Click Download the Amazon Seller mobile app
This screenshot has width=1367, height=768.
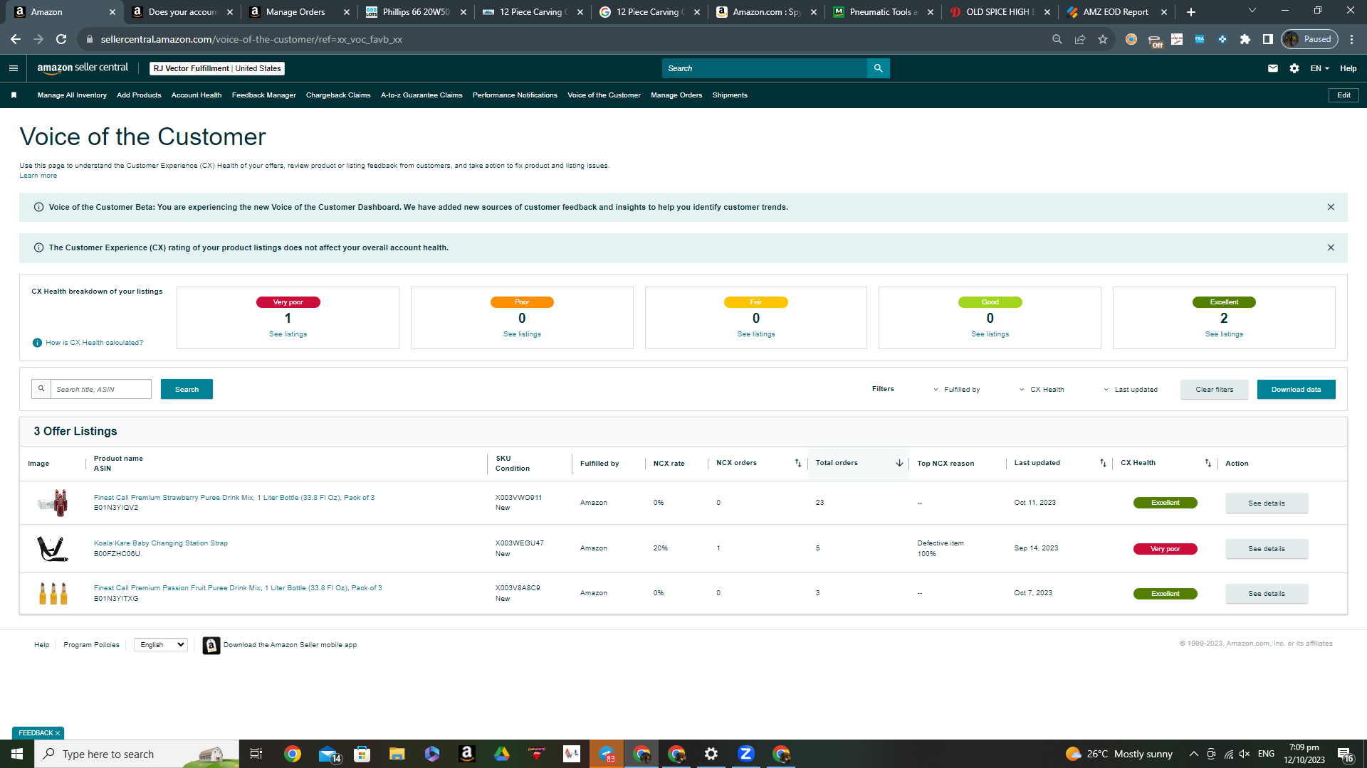[290, 645]
